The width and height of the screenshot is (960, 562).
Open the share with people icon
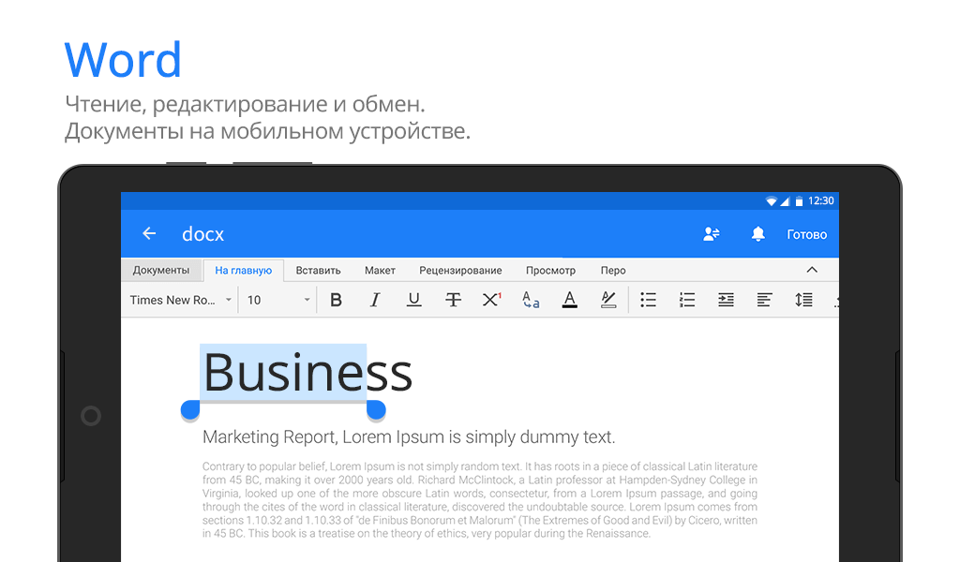[711, 233]
